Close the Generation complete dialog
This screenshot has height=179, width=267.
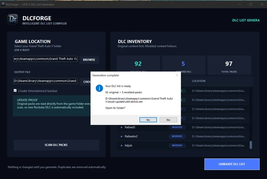coord(177,75)
